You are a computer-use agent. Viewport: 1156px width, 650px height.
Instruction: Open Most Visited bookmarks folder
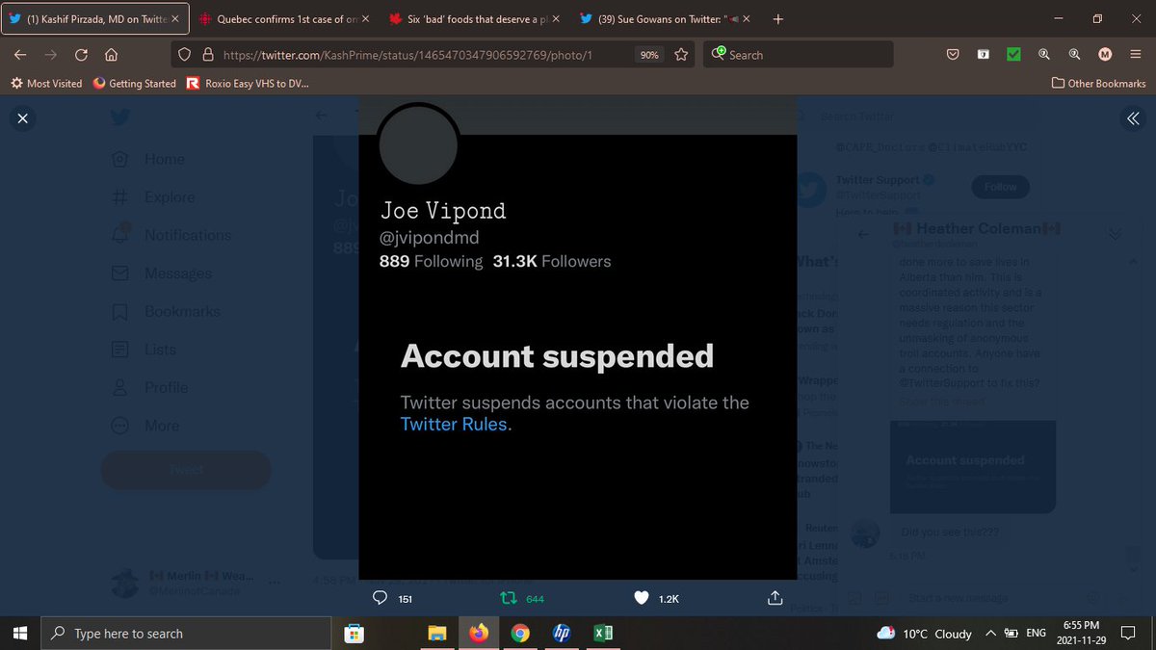coord(46,84)
